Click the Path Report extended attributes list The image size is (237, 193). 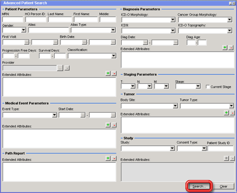[x=59, y=172]
